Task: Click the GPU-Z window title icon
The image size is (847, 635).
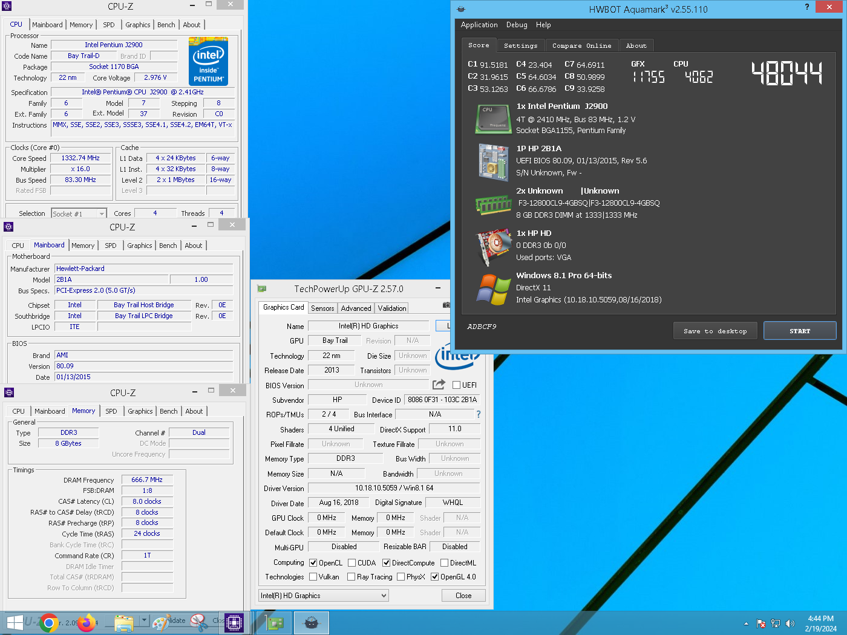Action: pyautogui.click(x=262, y=289)
